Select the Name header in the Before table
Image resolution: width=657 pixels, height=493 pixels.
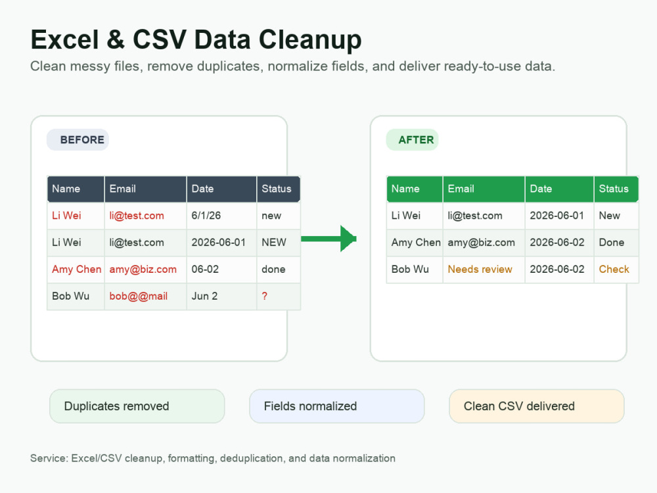tap(76, 189)
